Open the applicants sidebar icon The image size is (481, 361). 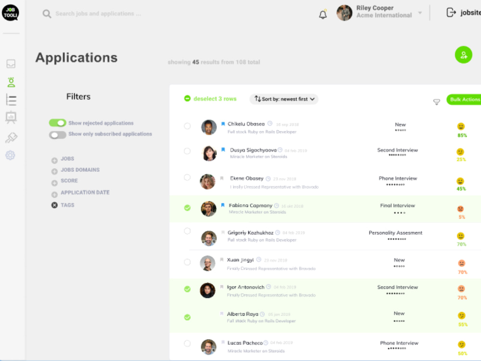coord(11,82)
